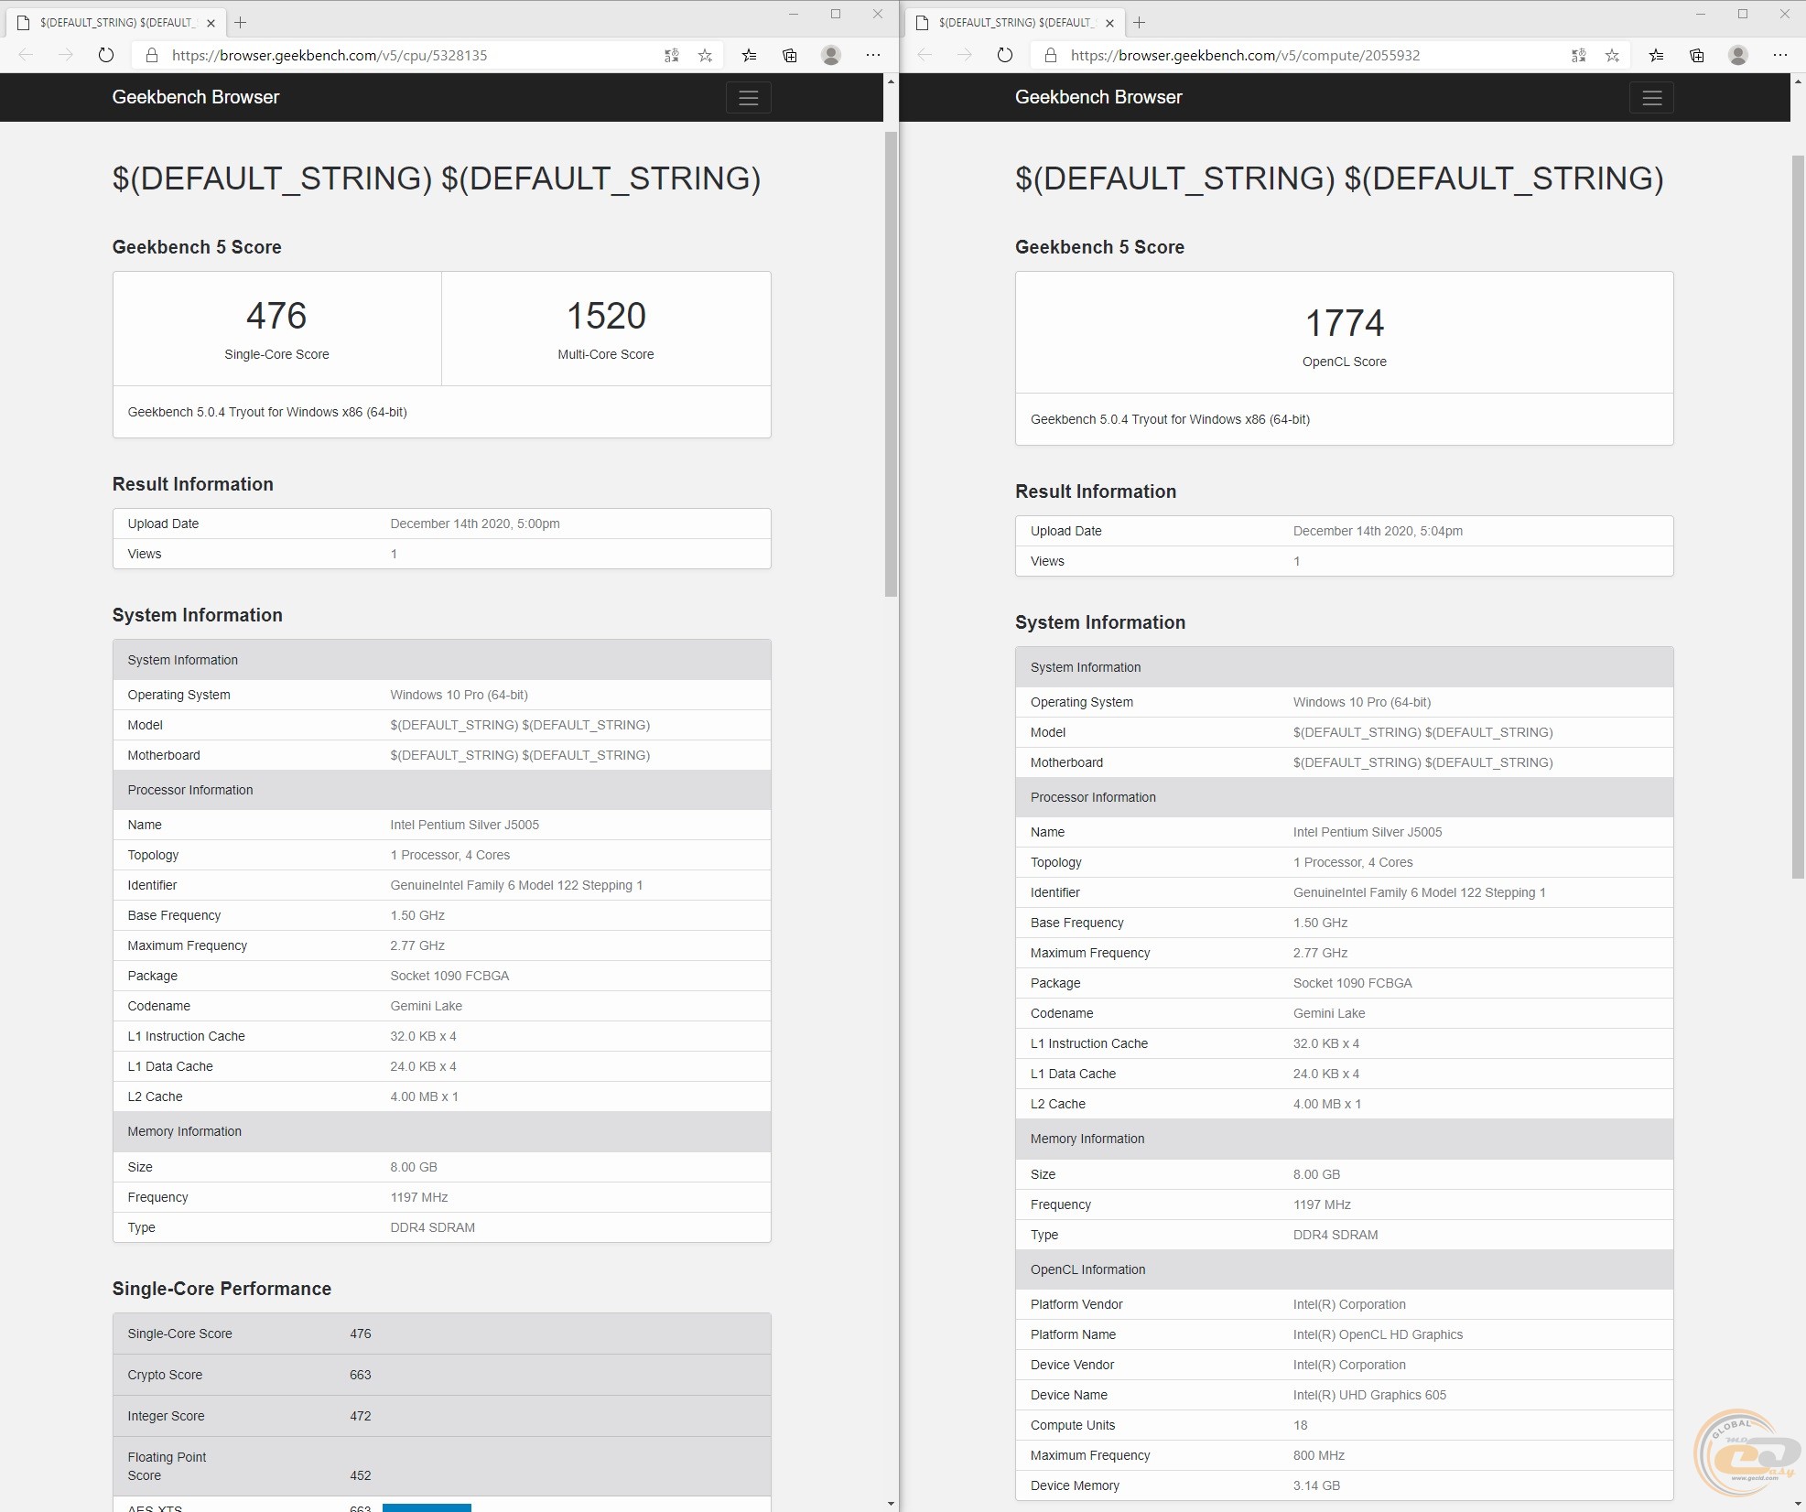Open Collections in the right browser toolbar

[x=1696, y=55]
